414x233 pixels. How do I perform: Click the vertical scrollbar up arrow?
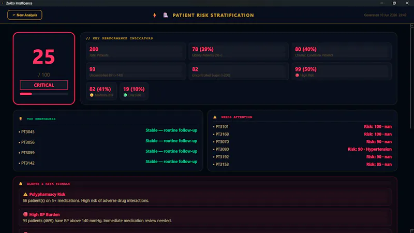412,25
